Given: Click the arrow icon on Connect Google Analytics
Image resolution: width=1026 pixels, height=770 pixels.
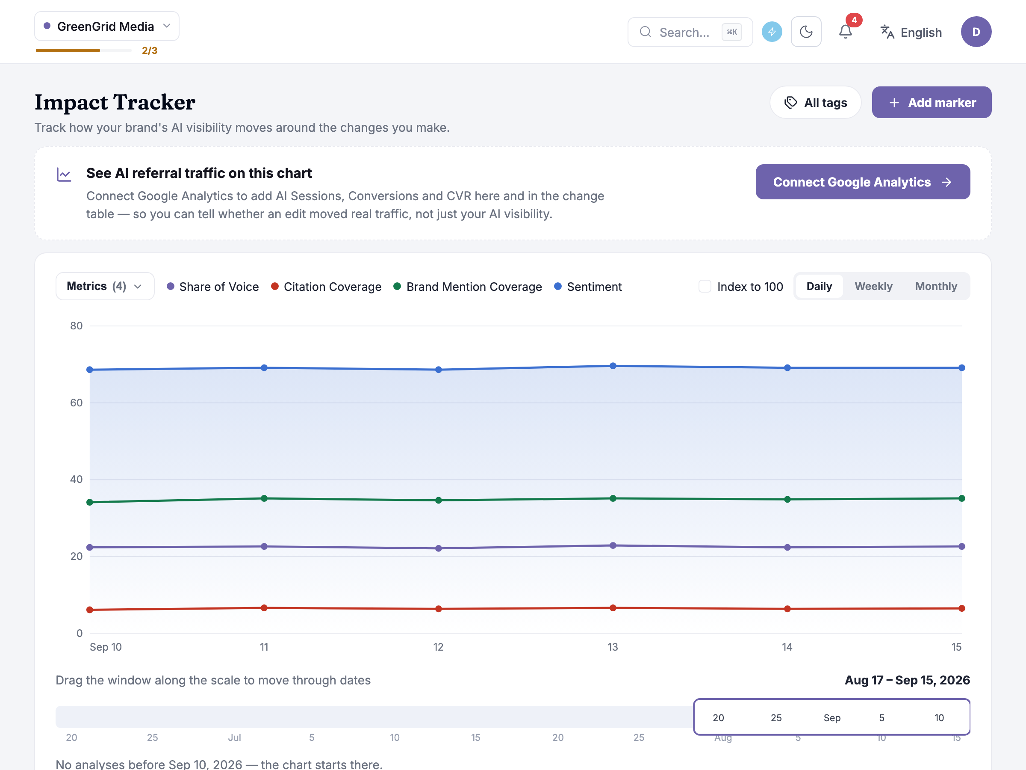Looking at the screenshot, I should [x=946, y=182].
